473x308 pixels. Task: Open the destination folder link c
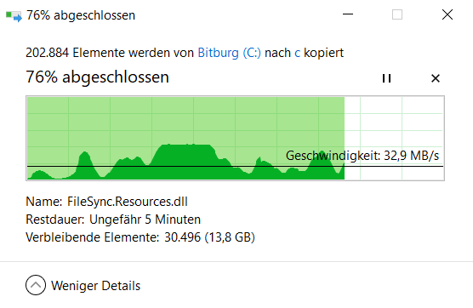(298, 53)
